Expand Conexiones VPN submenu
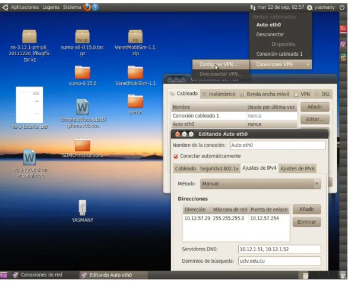Viewport: 351px width, 282px height. pyautogui.click(x=280, y=65)
